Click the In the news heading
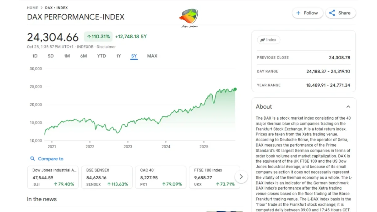Image resolution: width=377 pixels, height=212 pixels. 42,199
